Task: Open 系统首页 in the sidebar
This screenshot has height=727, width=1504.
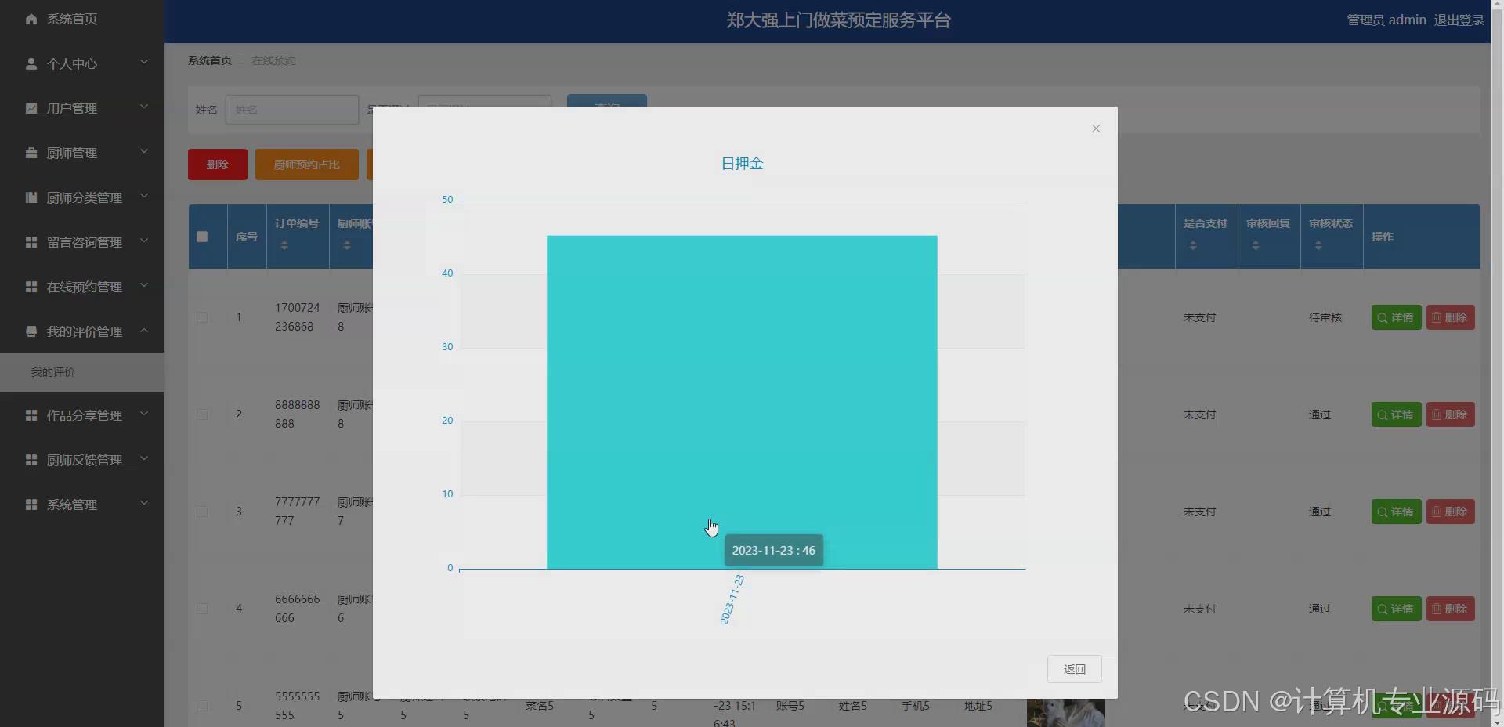Action: (72, 19)
